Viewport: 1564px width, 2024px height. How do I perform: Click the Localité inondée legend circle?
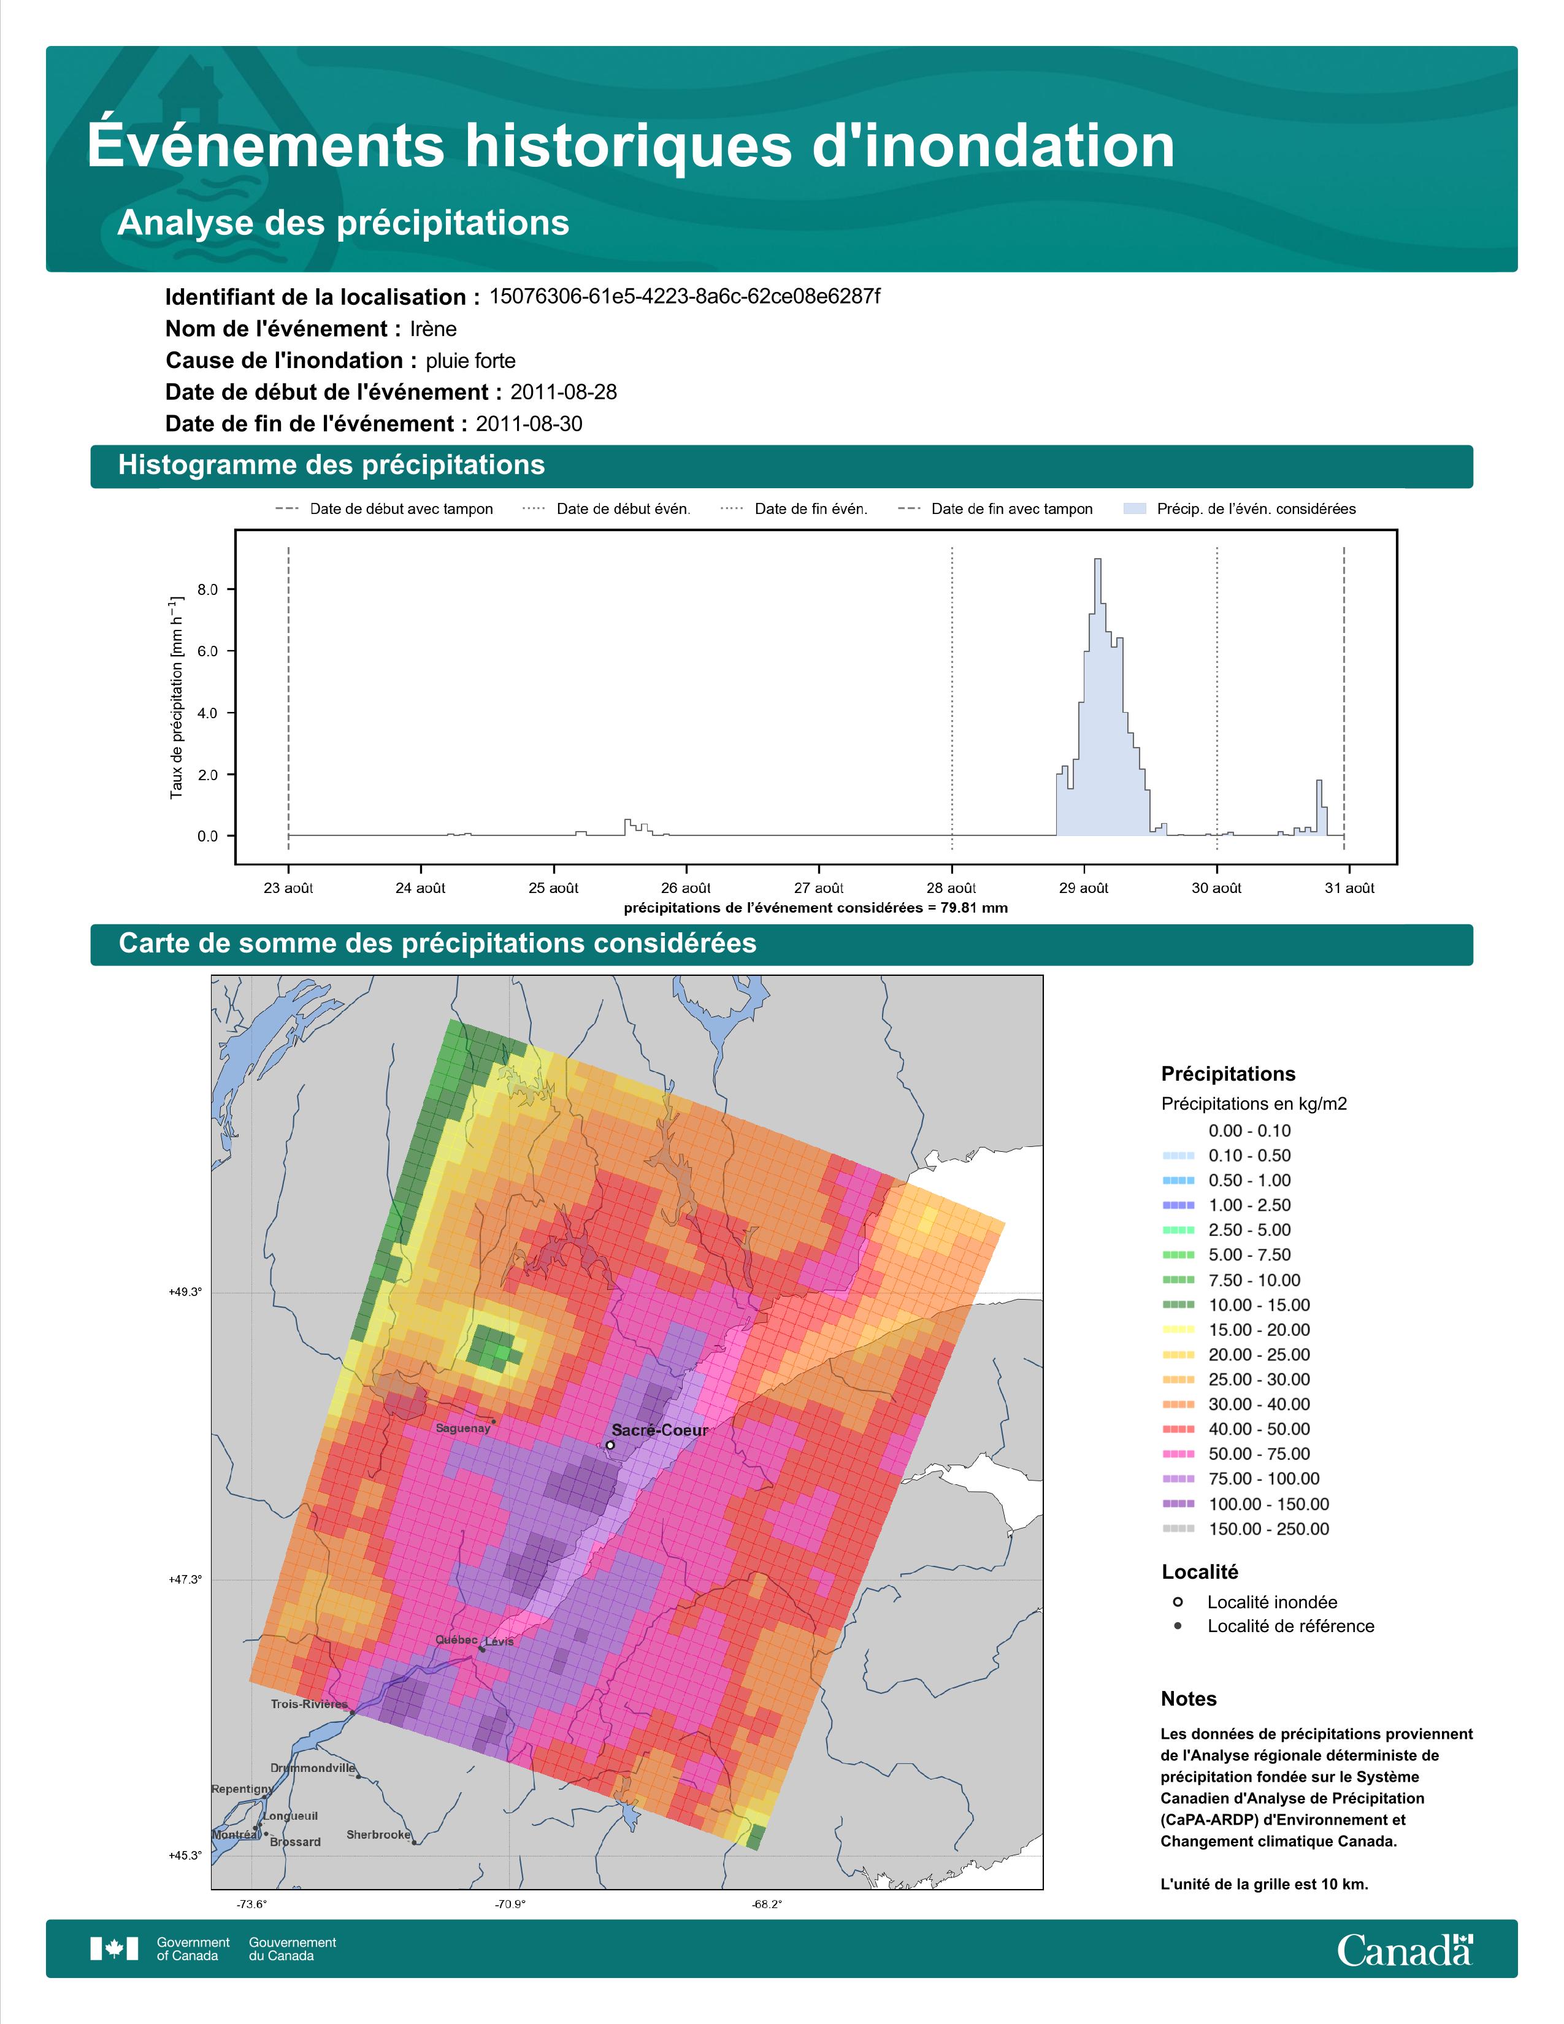click(1178, 1601)
